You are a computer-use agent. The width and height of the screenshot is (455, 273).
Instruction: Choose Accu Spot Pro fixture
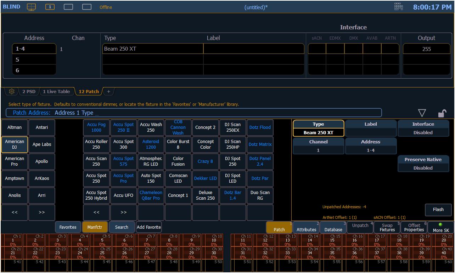coord(124,178)
